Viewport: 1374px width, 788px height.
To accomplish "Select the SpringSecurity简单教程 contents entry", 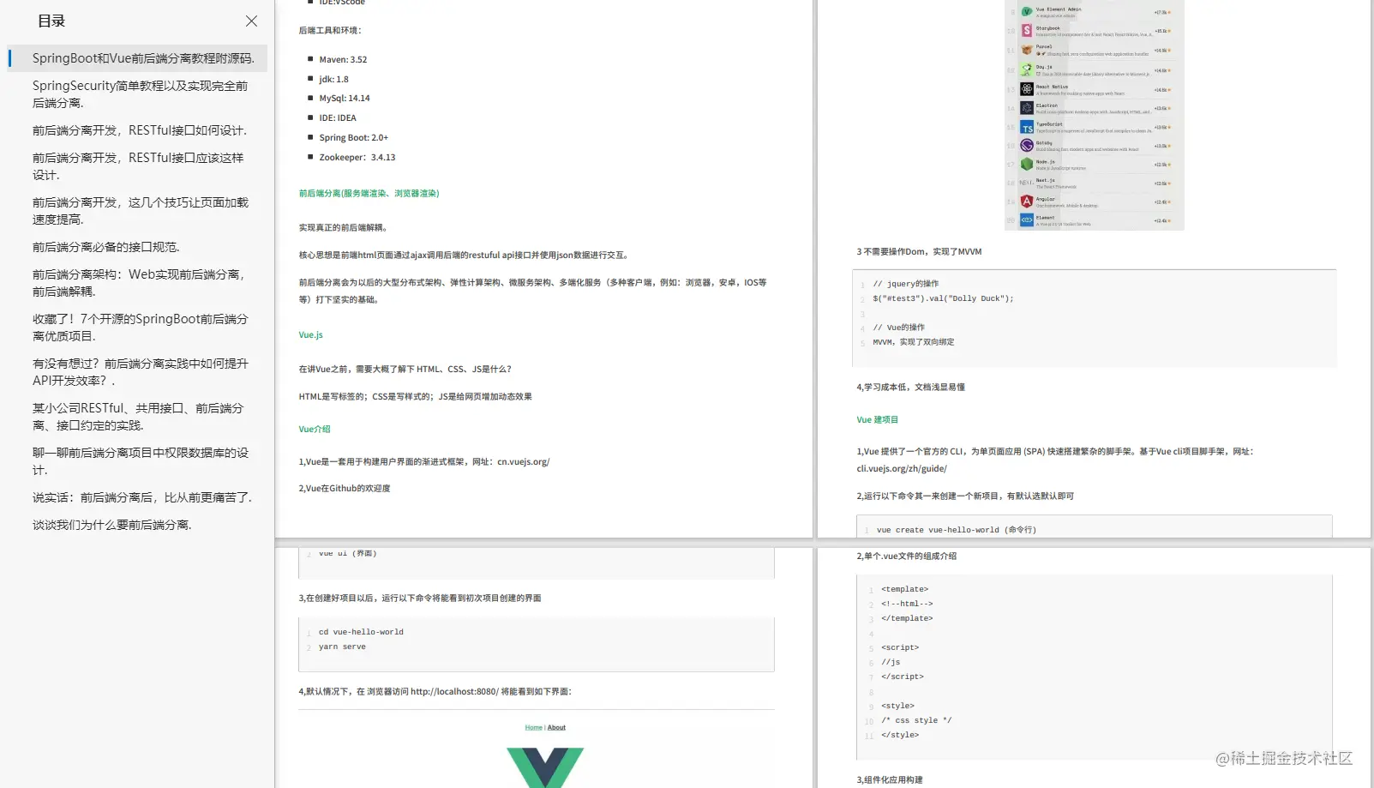I will pyautogui.click(x=140, y=94).
